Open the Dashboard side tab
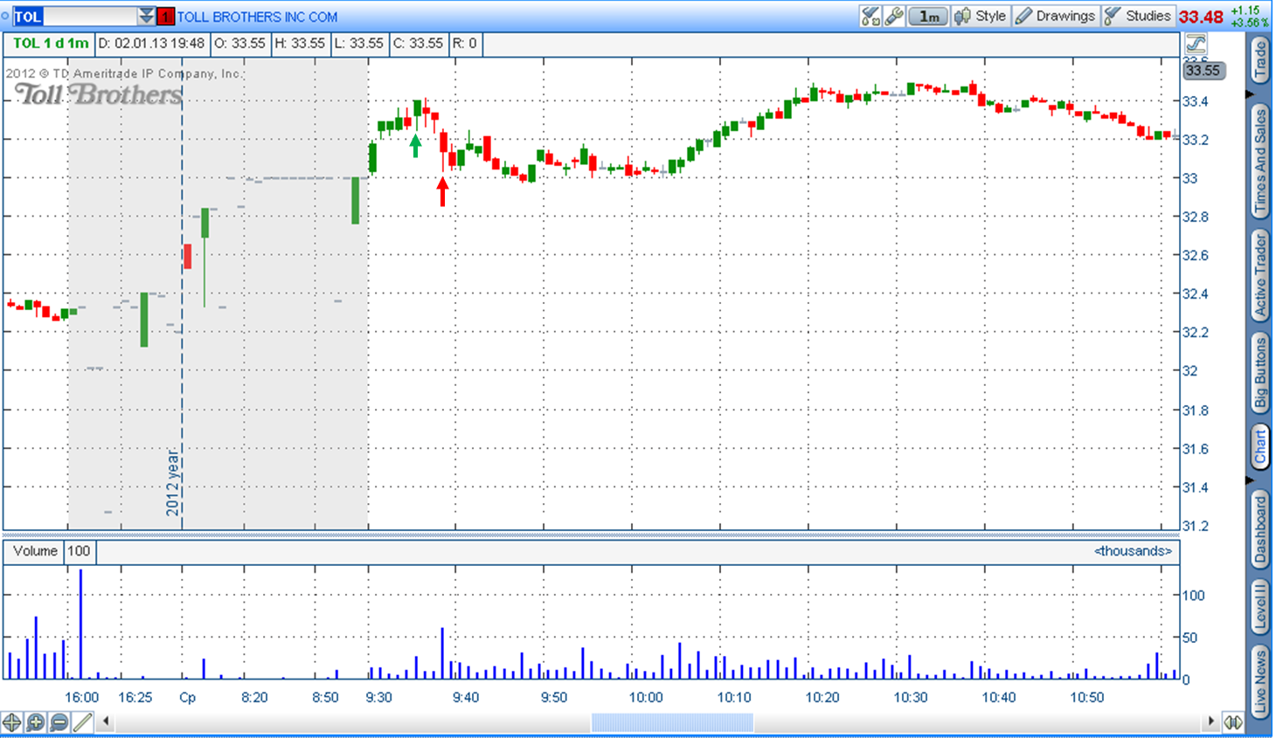Image resolution: width=1276 pixels, height=738 pixels. (1259, 528)
